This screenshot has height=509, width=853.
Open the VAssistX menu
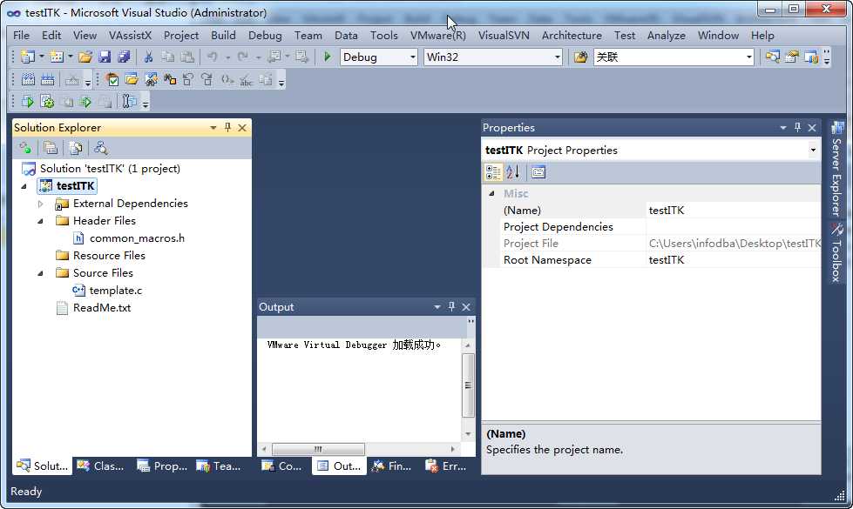click(130, 36)
